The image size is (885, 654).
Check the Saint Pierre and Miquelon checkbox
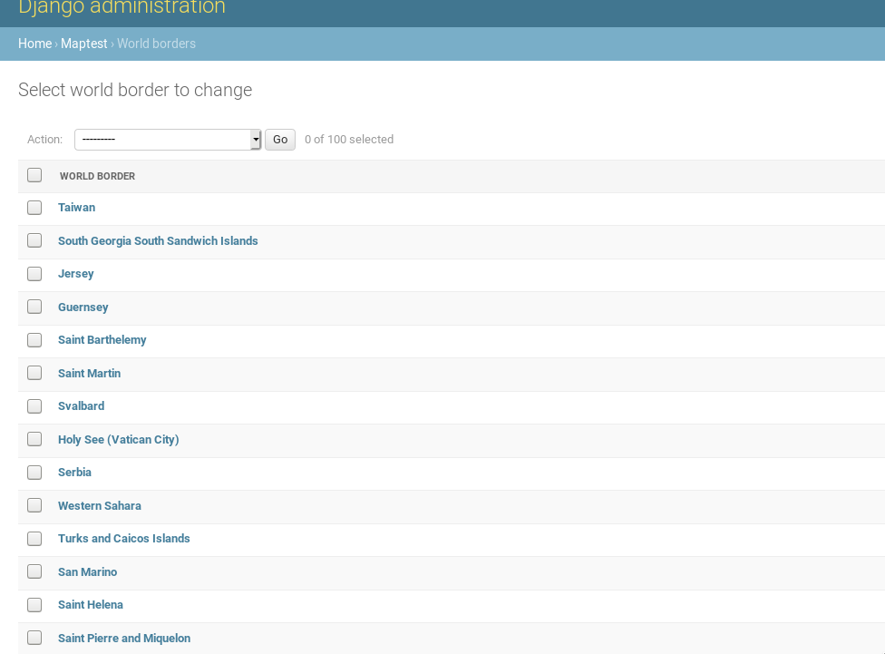pos(34,638)
